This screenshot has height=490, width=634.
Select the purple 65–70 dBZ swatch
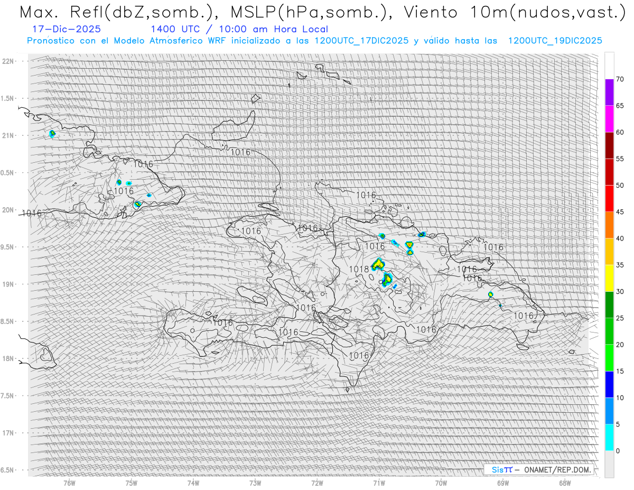[x=609, y=93]
